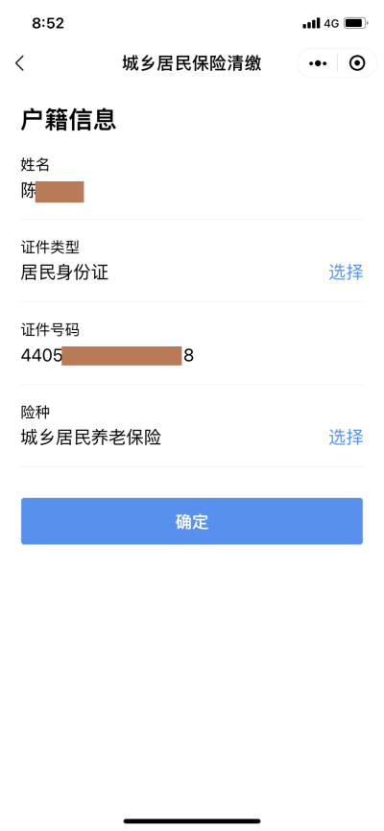
Task: Tap the 险种 field label
Action: pyautogui.click(x=36, y=412)
